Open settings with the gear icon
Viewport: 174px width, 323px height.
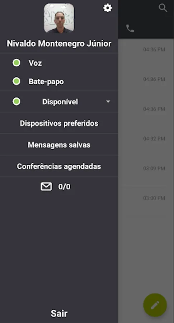108,8
